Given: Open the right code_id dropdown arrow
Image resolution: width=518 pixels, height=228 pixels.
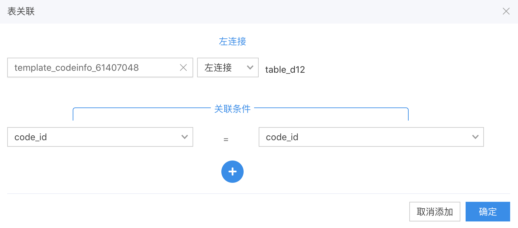Looking at the screenshot, I should tap(475, 137).
